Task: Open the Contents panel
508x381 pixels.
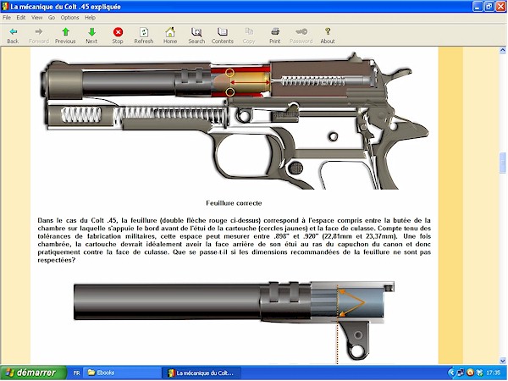Action: click(222, 36)
